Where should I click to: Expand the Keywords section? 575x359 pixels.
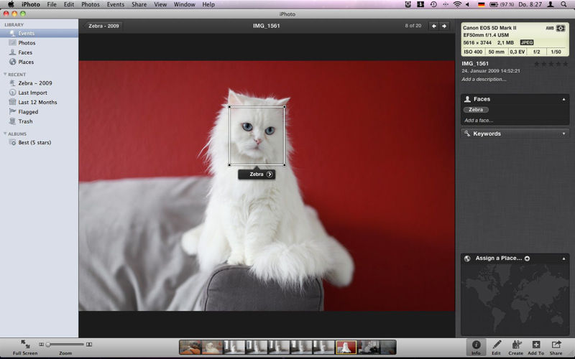pos(564,134)
